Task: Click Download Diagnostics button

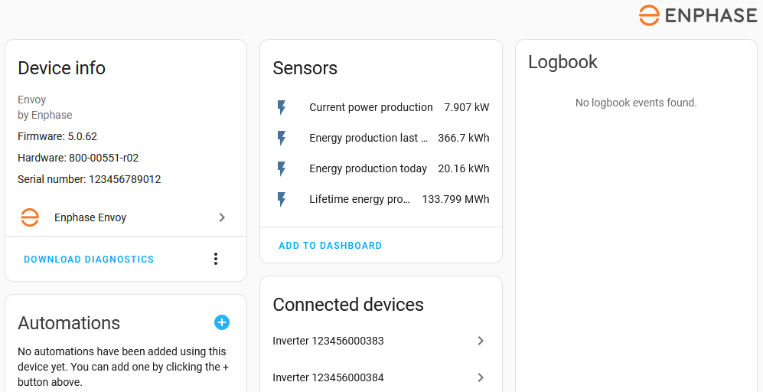Action: [89, 260]
